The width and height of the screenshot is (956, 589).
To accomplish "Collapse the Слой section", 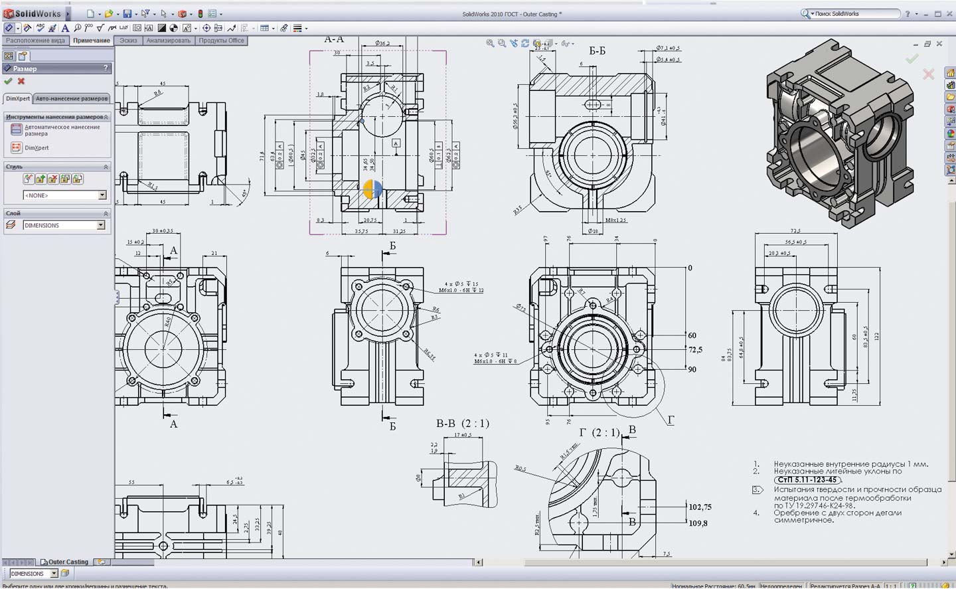I will [x=106, y=213].
